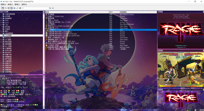This screenshot has height=111, width=204.
Task: Select the 原作版 folder
Action: point(8,27)
